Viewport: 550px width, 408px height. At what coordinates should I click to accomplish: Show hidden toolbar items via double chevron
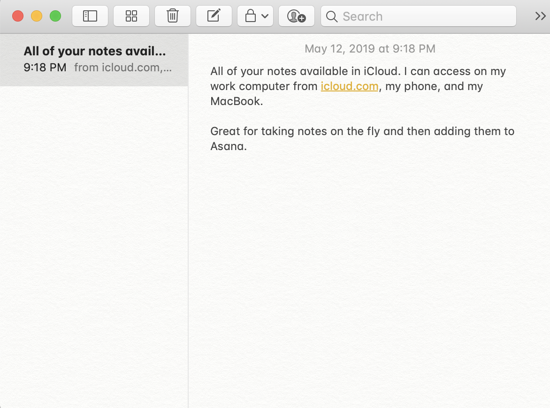[x=540, y=16]
